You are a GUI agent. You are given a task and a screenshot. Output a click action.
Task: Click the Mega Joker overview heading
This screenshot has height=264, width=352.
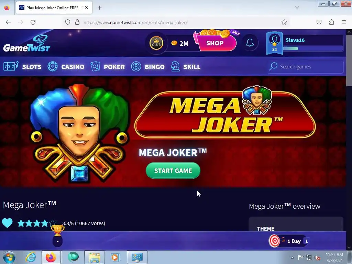coord(284,206)
